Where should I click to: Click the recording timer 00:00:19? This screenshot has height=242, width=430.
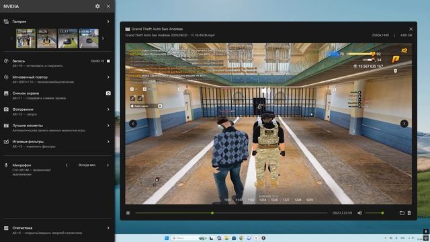97,61
